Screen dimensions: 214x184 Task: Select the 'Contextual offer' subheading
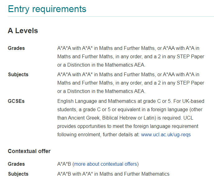click(29, 151)
